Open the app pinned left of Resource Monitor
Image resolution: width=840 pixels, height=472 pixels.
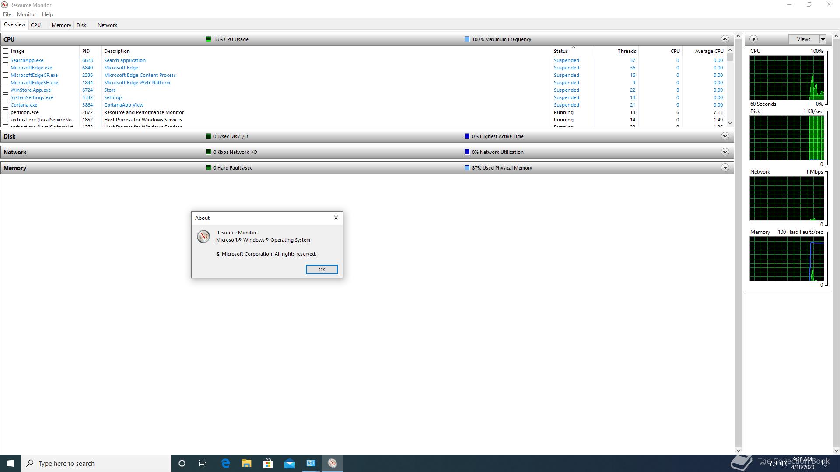311,463
